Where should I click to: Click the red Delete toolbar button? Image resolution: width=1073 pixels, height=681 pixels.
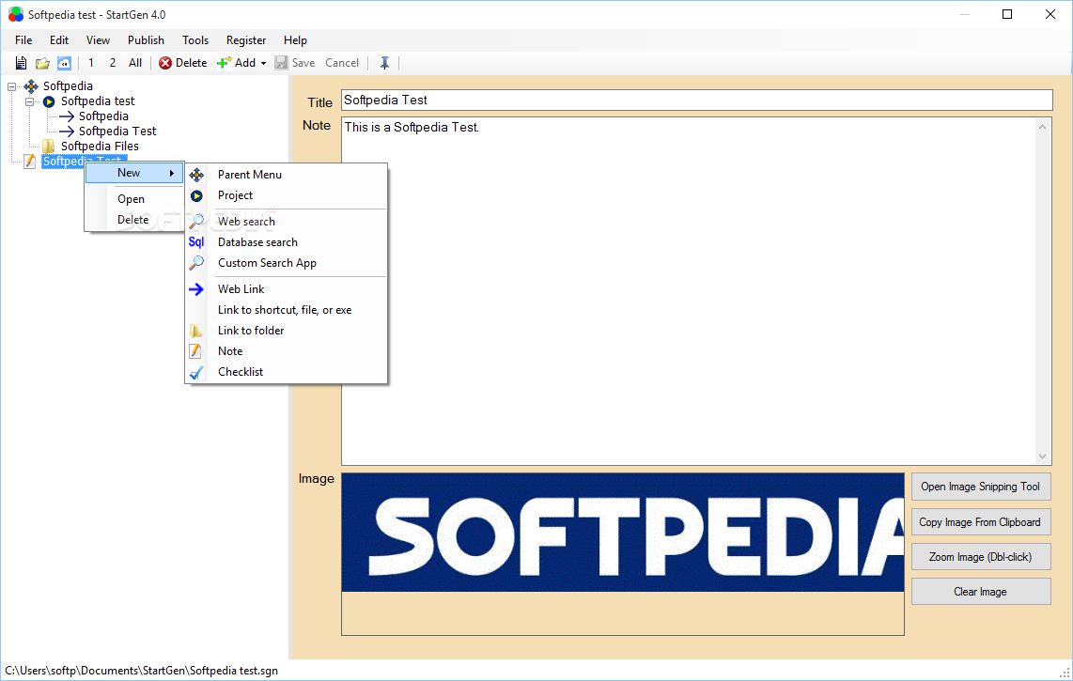pos(182,63)
